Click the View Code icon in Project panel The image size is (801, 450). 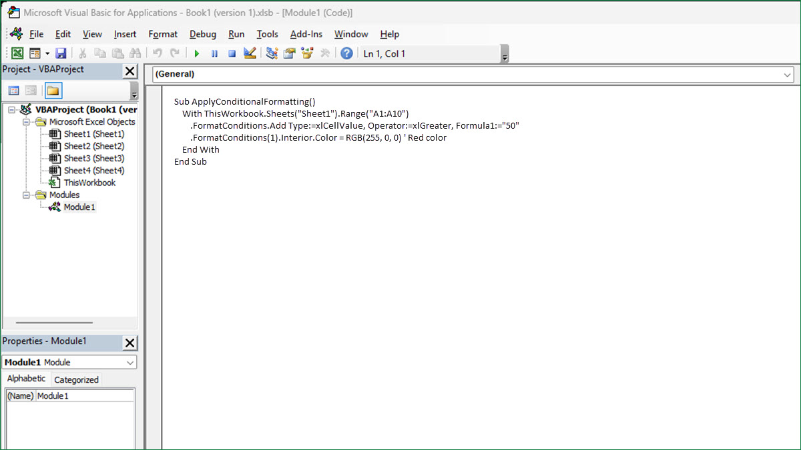coord(13,91)
